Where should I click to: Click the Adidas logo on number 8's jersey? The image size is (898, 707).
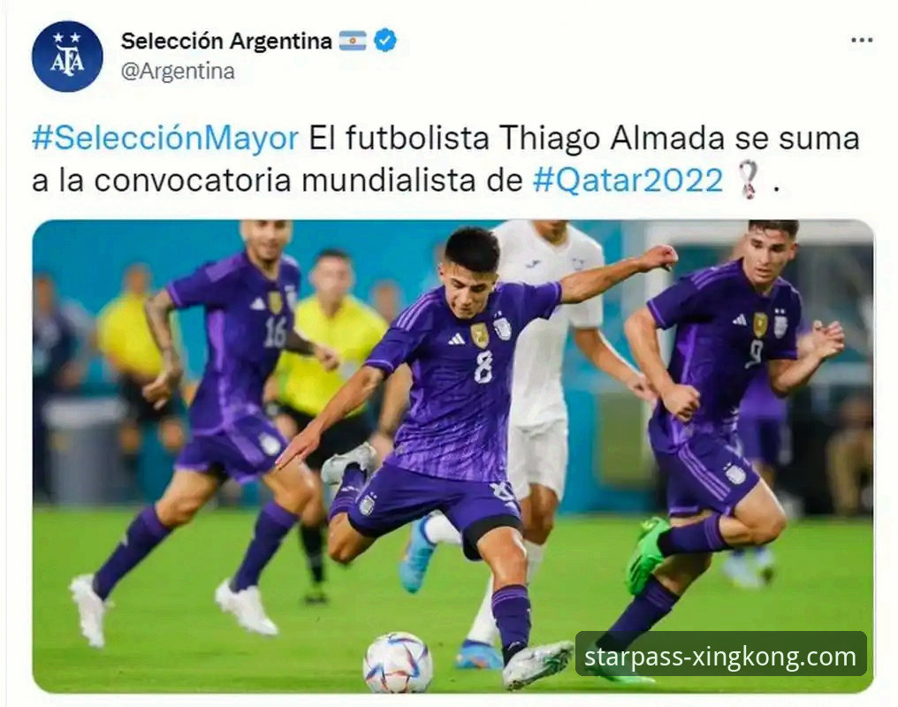(x=457, y=338)
